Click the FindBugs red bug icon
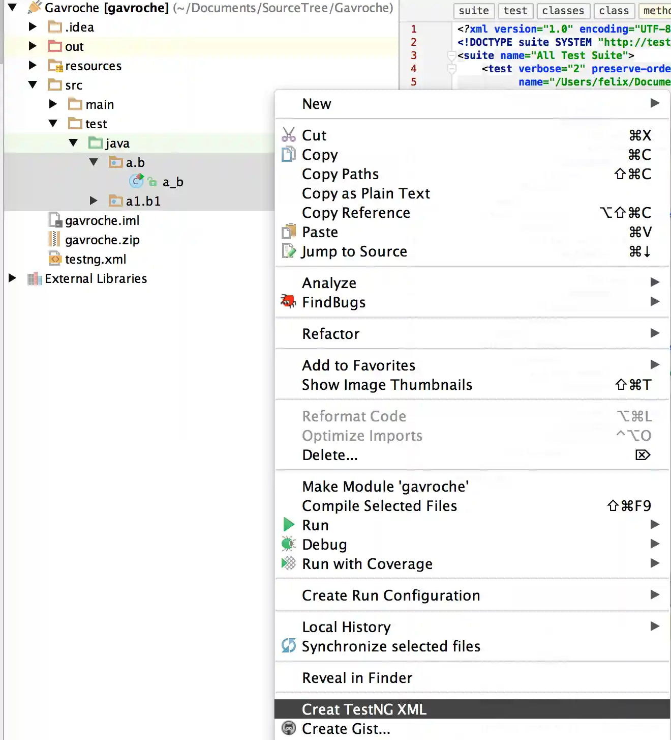The image size is (671, 740). click(288, 302)
